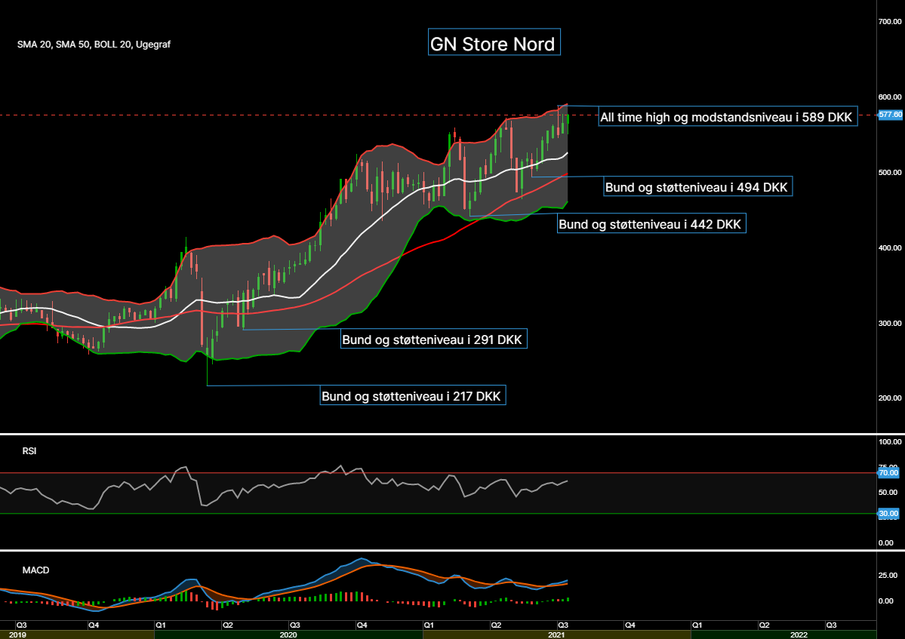
Task: Click the 600.00 price axis label
Action: (x=890, y=97)
